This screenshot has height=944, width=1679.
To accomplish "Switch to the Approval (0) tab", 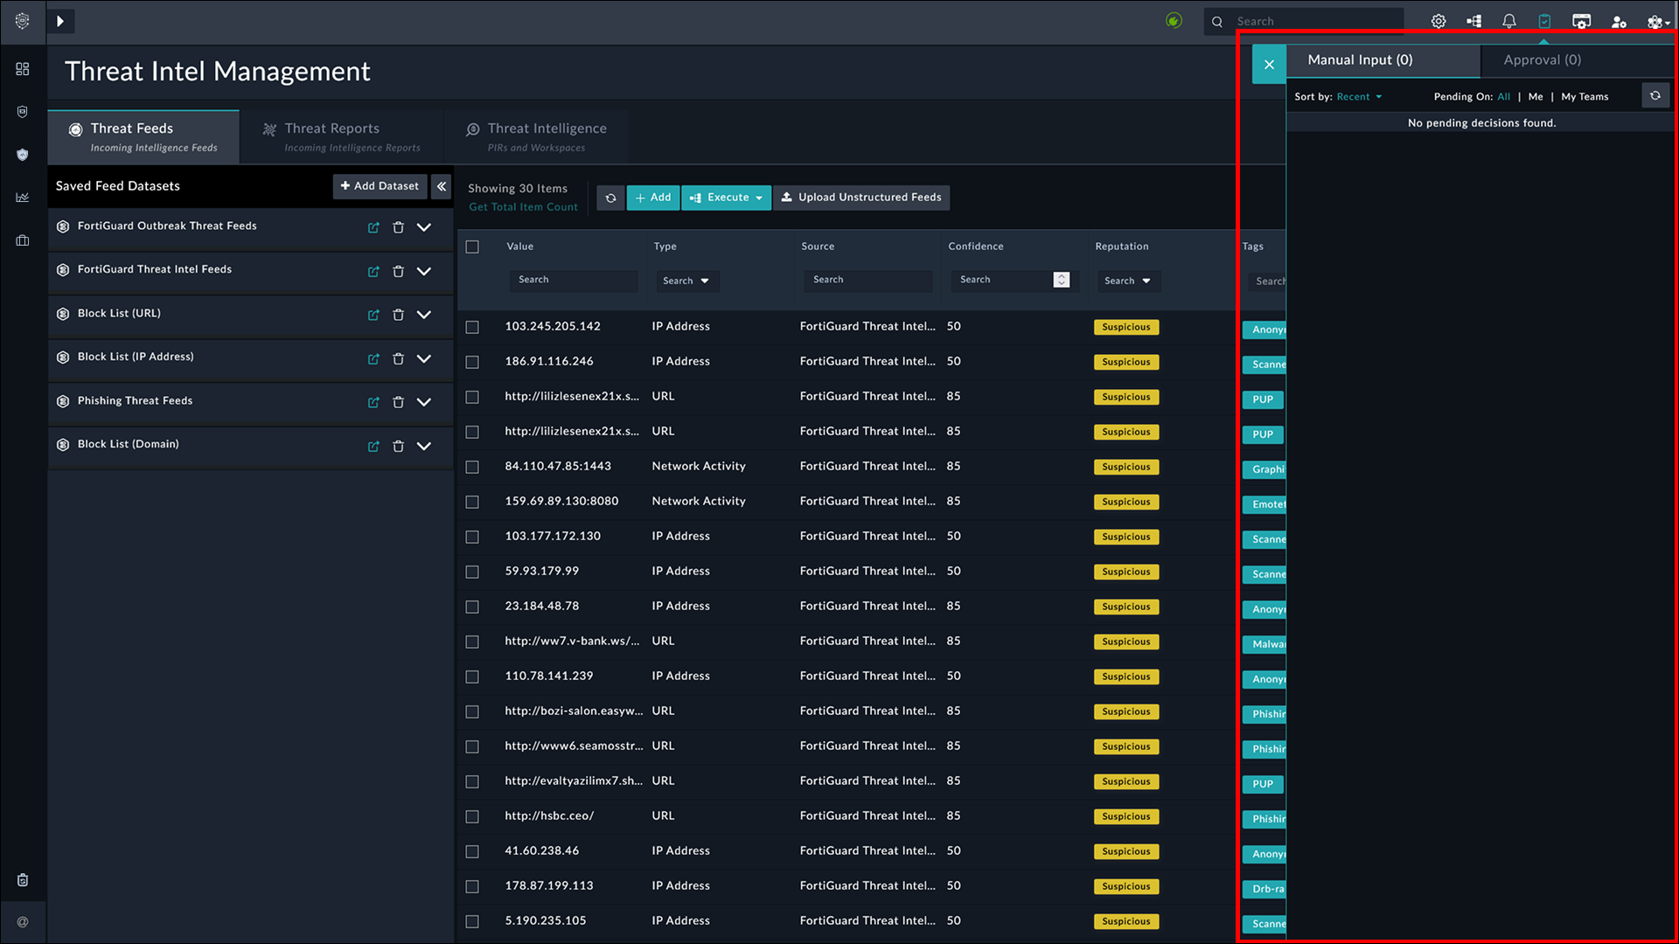I will [x=1542, y=59].
